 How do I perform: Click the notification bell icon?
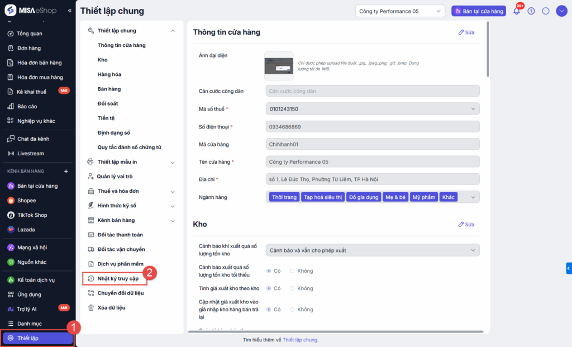(x=516, y=11)
